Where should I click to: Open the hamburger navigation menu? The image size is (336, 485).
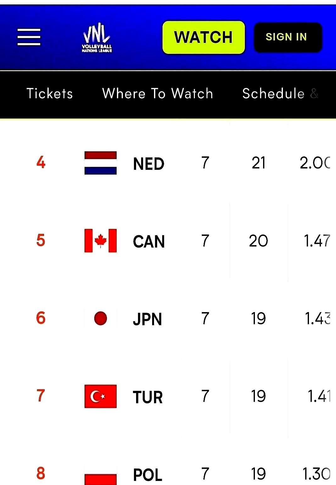coord(29,37)
